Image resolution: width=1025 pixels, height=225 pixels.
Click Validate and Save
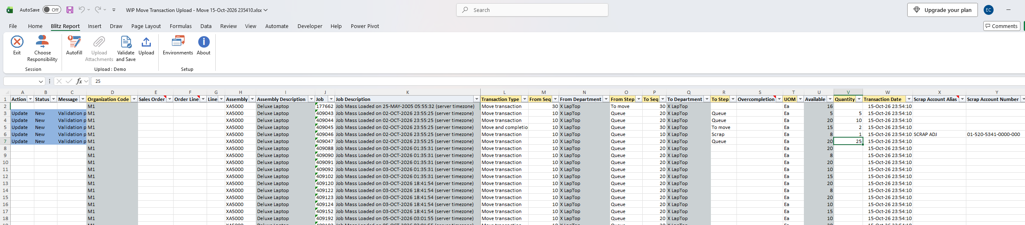[x=126, y=49]
